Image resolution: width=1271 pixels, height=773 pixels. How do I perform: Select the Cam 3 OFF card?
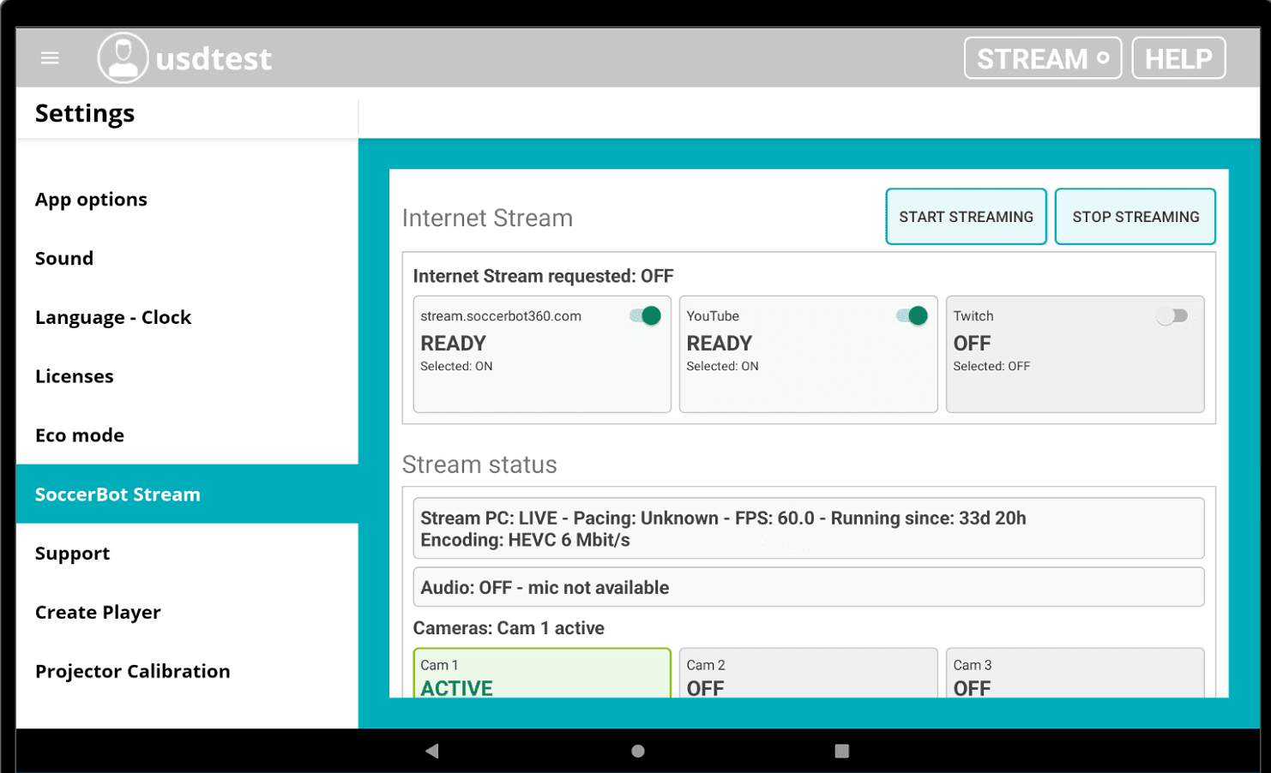(1075, 674)
